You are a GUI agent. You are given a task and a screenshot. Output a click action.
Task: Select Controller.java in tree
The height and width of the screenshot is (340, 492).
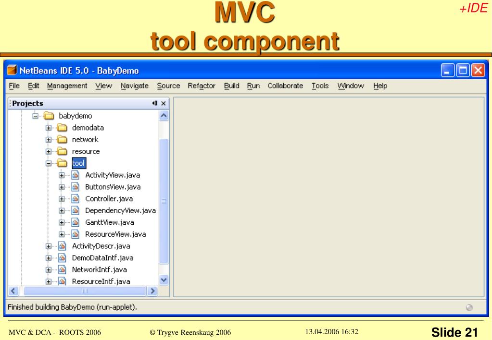point(109,199)
